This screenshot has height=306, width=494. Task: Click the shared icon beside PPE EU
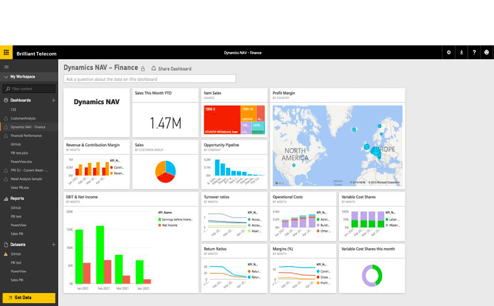coord(6,170)
